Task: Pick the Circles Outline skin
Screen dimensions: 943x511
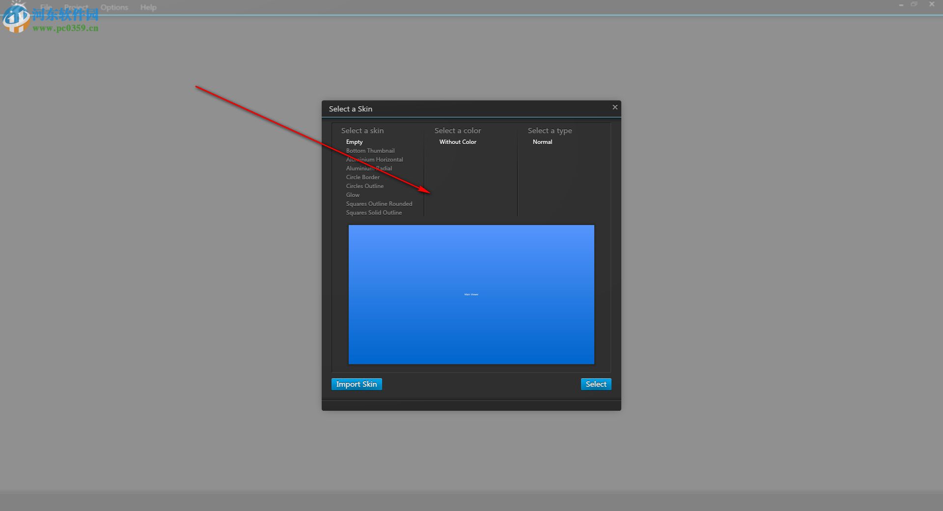Action: (x=365, y=186)
